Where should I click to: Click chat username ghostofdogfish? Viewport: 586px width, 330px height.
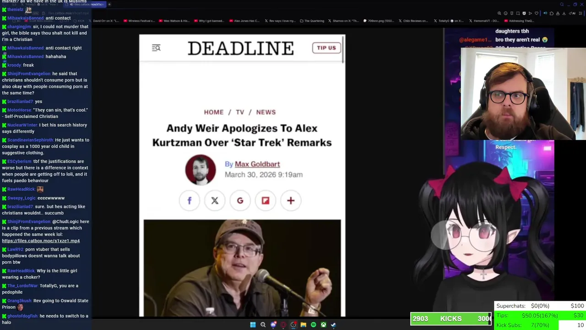[x=22, y=316]
